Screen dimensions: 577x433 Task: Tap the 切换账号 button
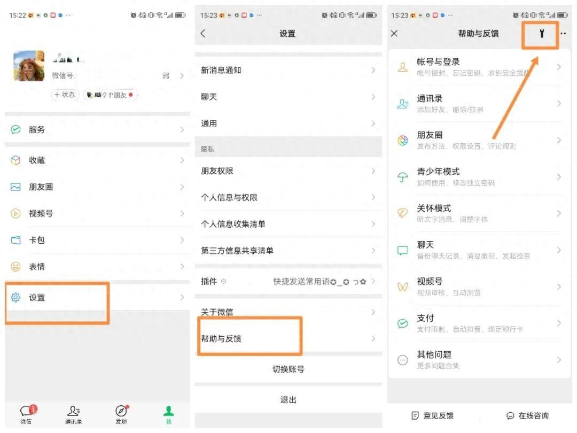(288, 369)
